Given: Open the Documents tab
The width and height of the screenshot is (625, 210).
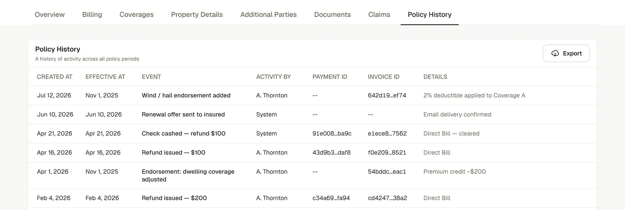Looking at the screenshot, I should tap(332, 14).
